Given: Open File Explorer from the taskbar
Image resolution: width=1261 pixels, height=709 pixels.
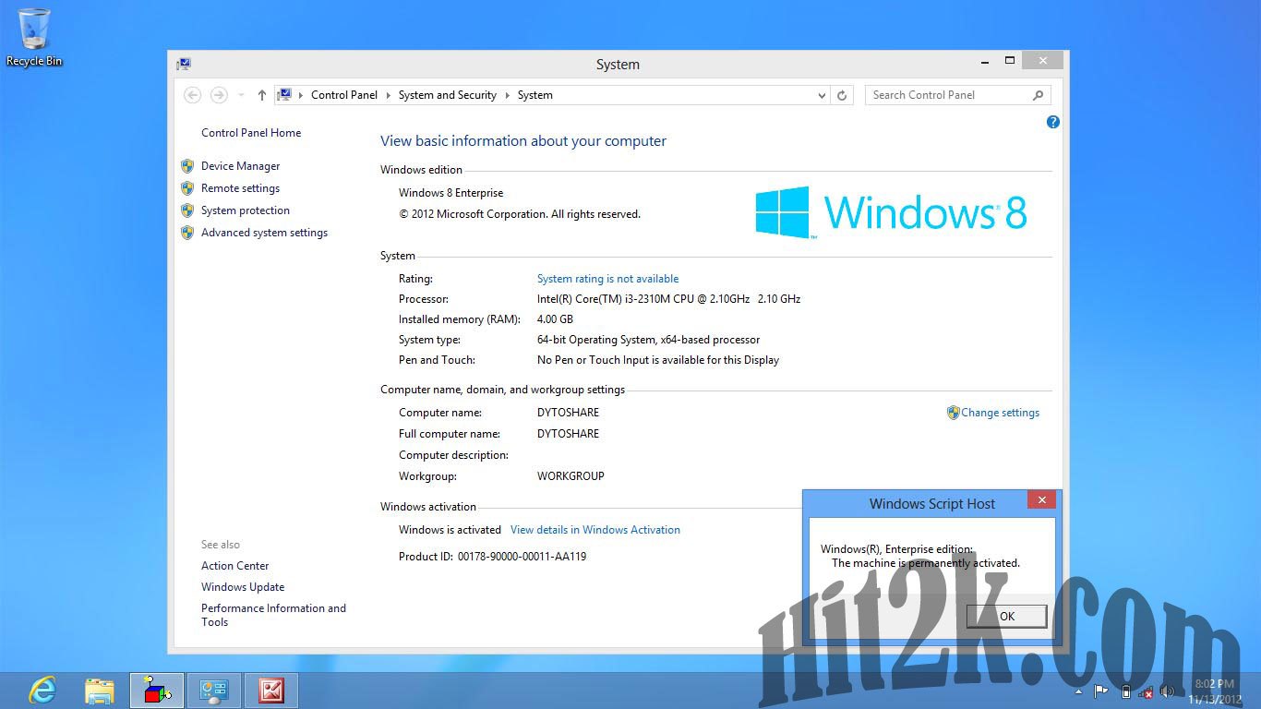Looking at the screenshot, I should 98,690.
